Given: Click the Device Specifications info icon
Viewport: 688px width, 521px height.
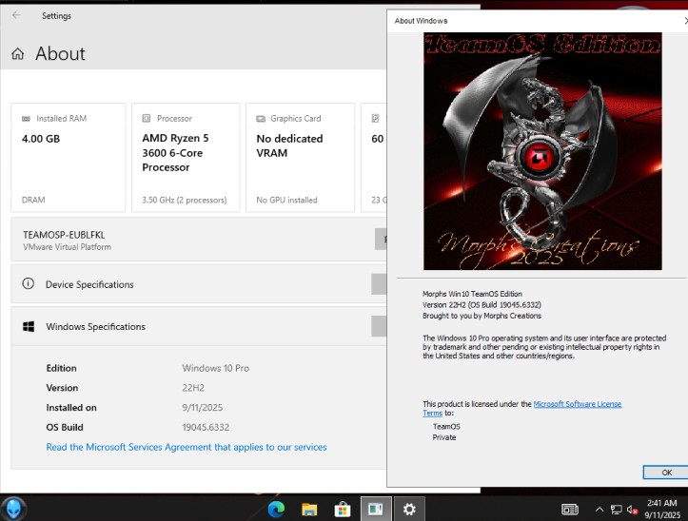Looking at the screenshot, I should point(29,283).
